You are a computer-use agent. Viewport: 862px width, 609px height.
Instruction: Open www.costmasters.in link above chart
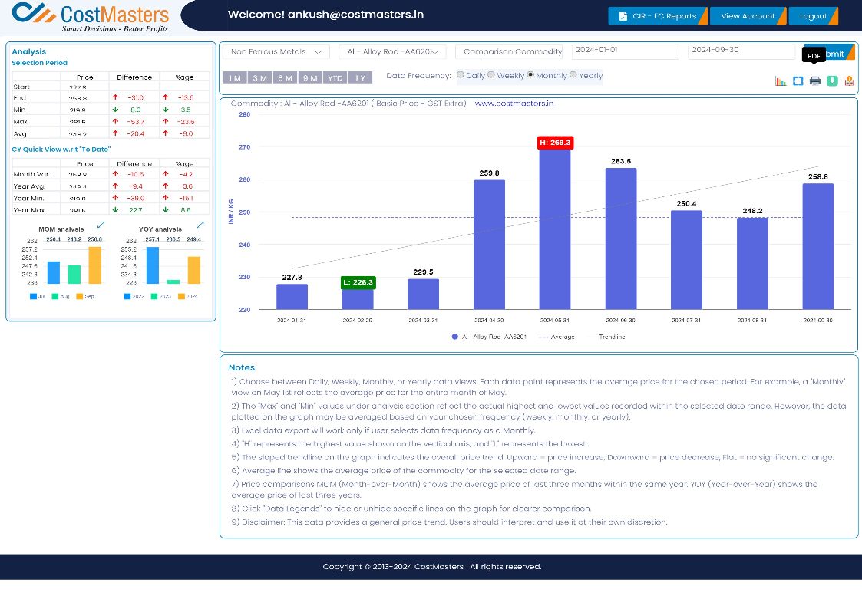pyautogui.click(x=514, y=104)
